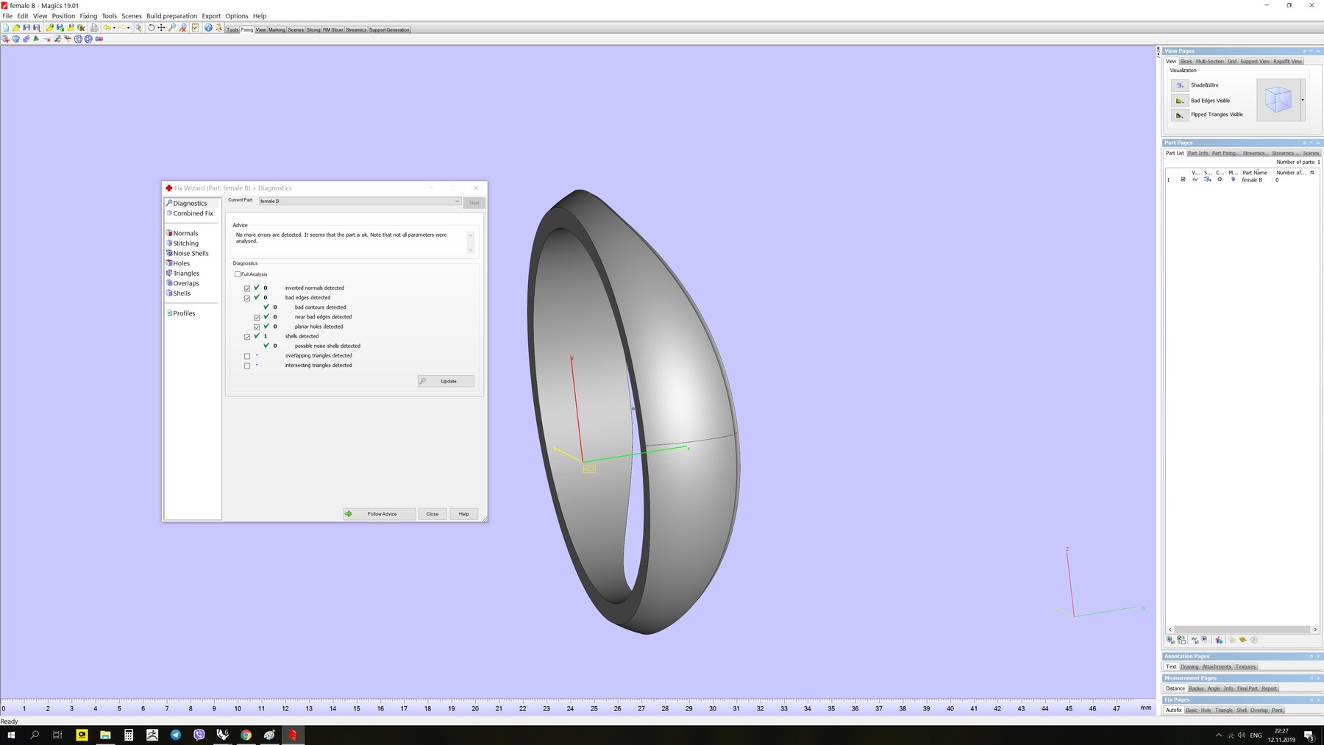Click the Open folder toolbar icon
1324x745 pixels.
pos(15,28)
